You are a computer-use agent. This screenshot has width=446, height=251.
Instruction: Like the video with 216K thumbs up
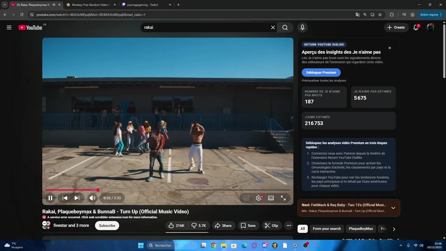pyautogui.click(x=177, y=226)
